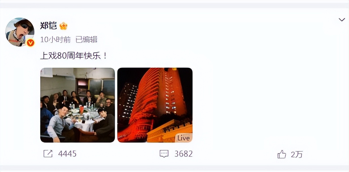Screen dimensions: 349x172
Task: Open 郑恺's profile avatar picture
Action: coord(20,32)
